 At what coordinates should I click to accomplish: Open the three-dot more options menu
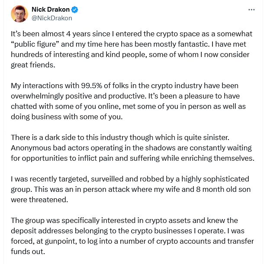click(251, 10)
